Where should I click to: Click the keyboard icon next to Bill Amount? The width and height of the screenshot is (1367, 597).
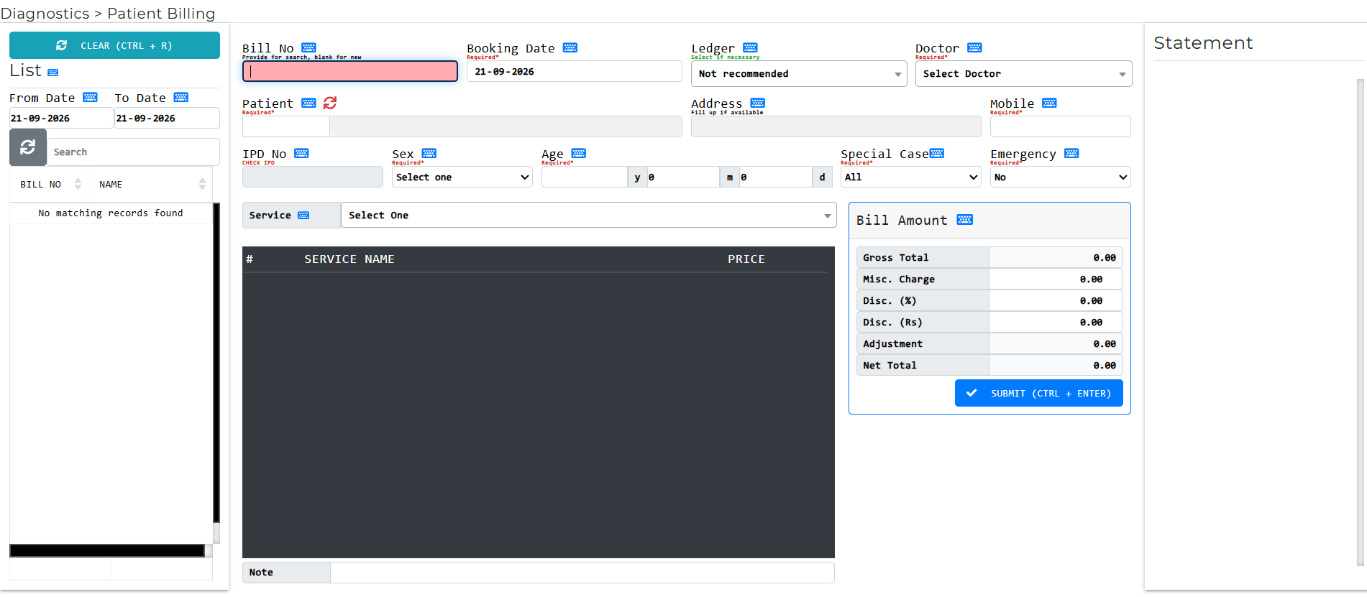click(965, 220)
